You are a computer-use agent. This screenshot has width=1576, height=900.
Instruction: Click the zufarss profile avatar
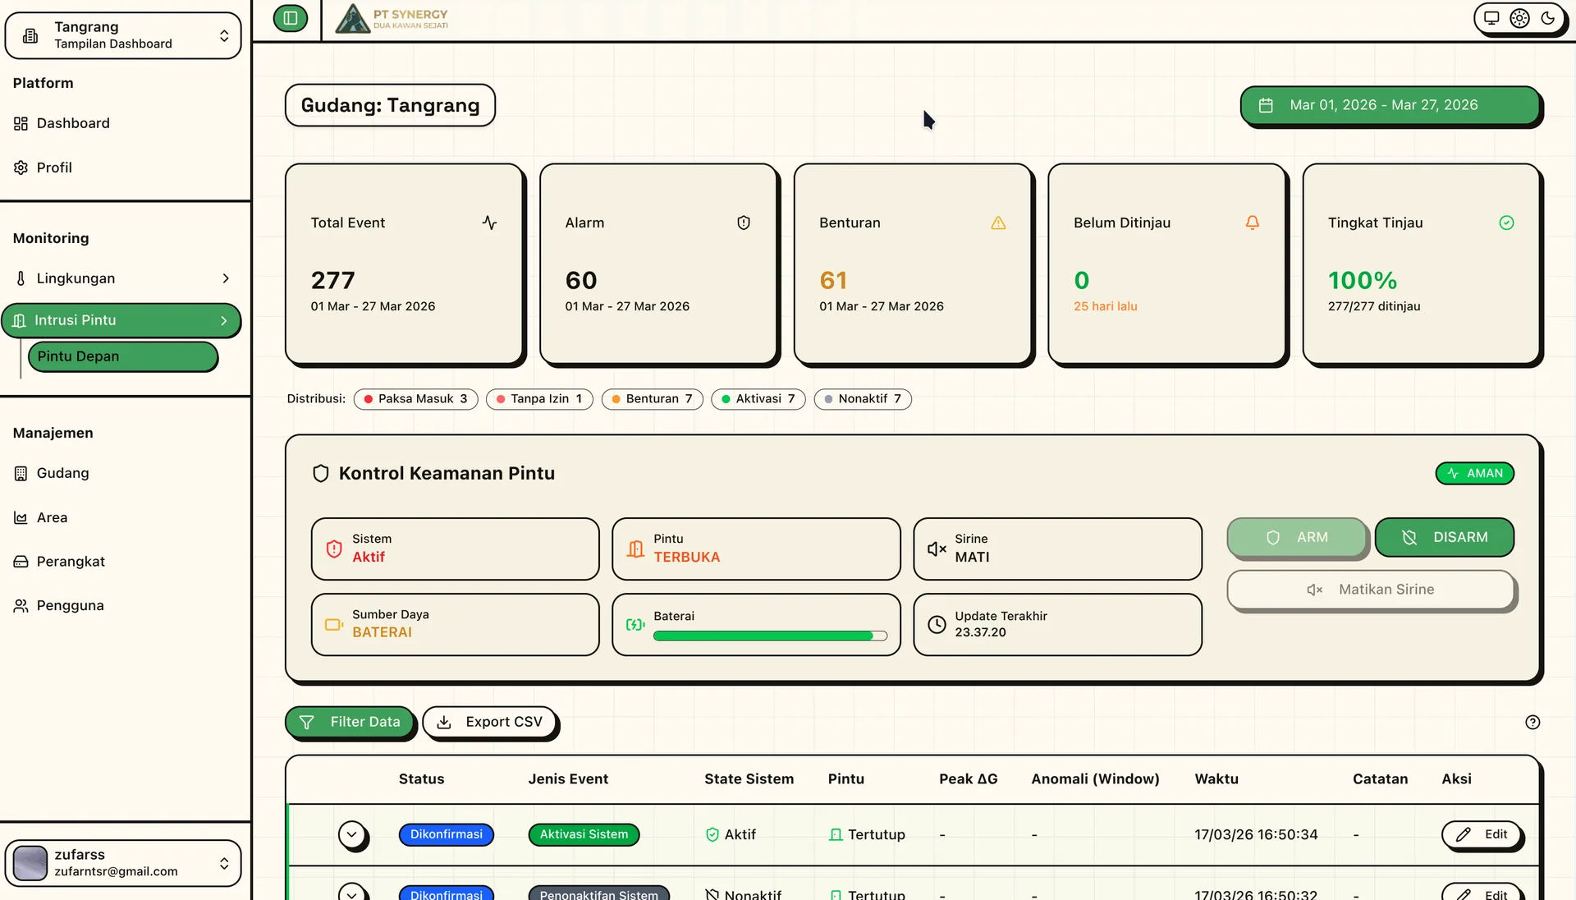[30, 863]
